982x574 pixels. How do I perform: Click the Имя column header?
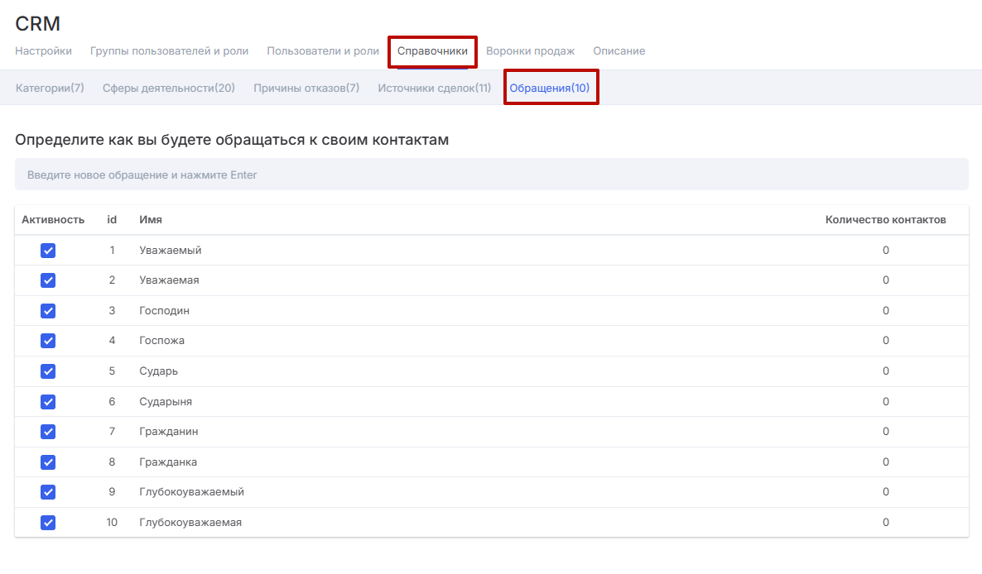[x=151, y=220]
